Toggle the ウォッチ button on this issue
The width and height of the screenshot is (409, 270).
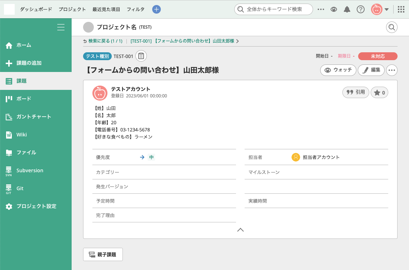pyautogui.click(x=338, y=70)
